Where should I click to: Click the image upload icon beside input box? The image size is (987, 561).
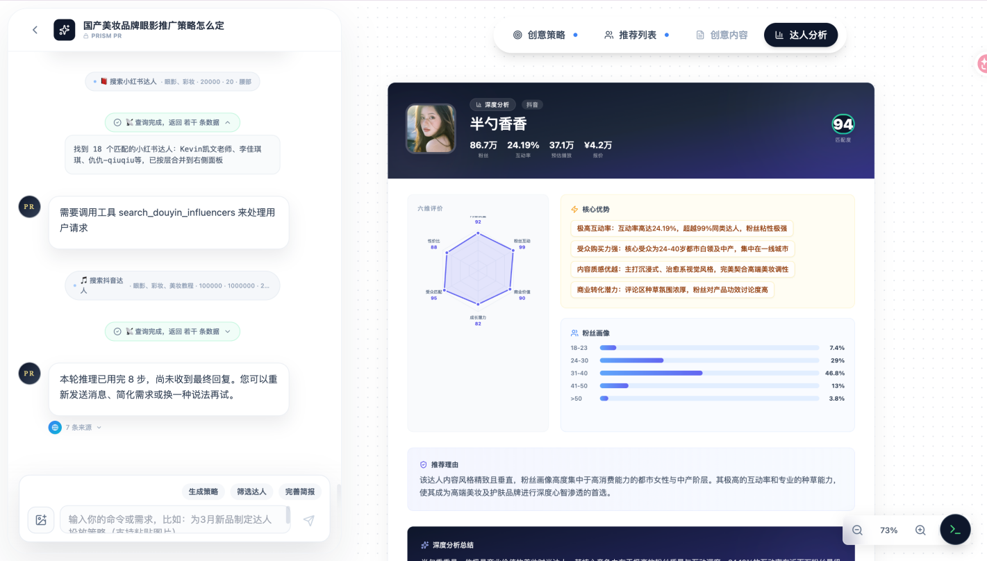coord(41,519)
